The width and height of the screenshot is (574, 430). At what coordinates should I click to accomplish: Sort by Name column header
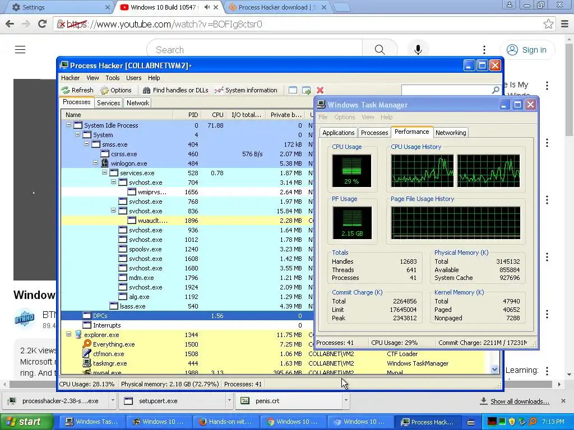(117, 115)
